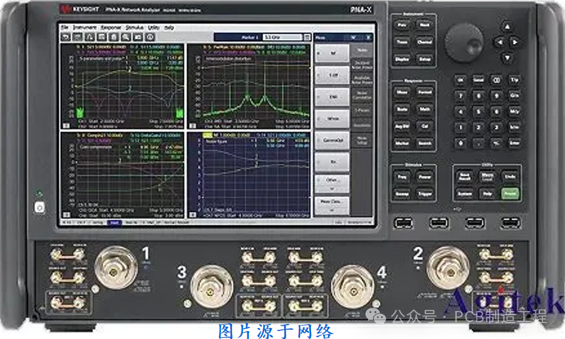Click the Avg BW hardkey

click(x=402, y=126)
